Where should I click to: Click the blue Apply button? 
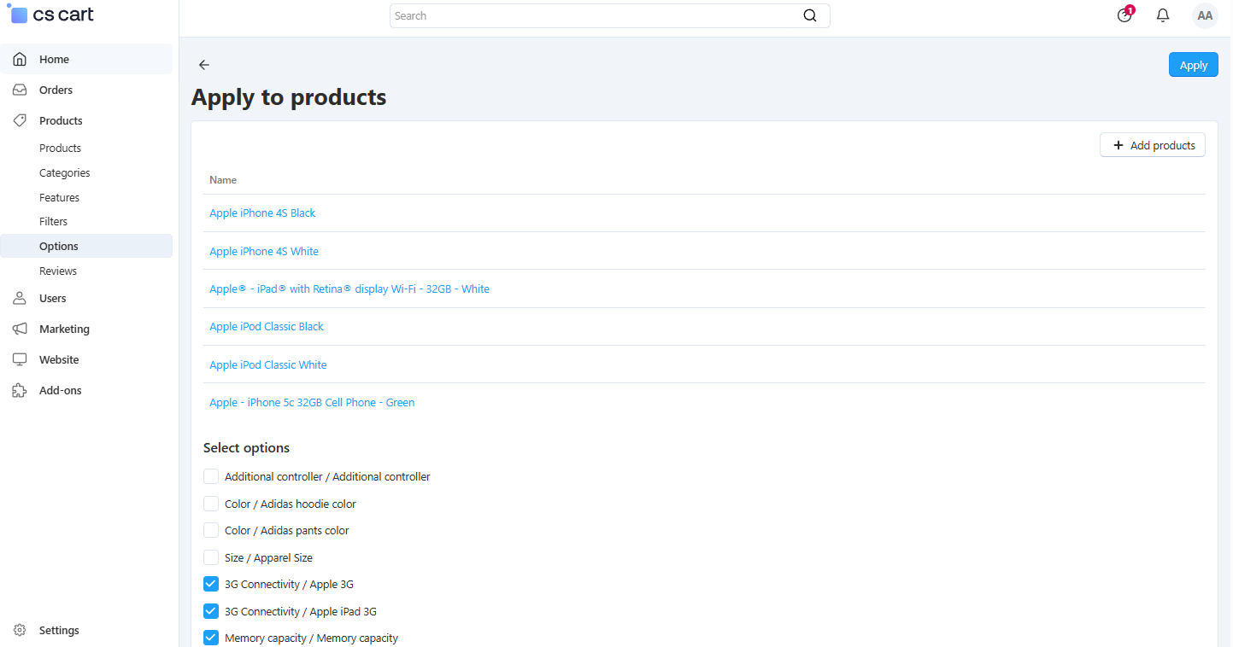point(1193,65)
